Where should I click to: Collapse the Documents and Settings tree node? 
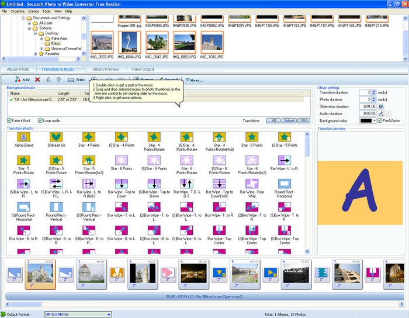tap(23, 18)
